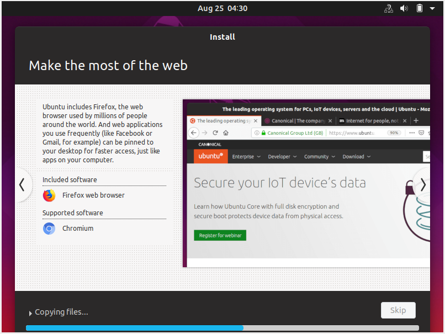Click the Chromium icon
Screen dimensions: 445x334
[49, 229]
